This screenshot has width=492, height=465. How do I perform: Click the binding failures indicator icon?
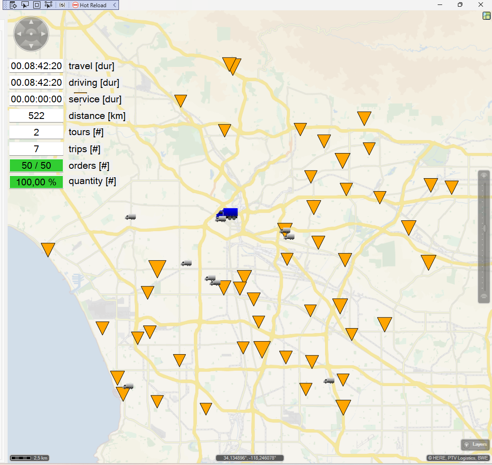62,5
